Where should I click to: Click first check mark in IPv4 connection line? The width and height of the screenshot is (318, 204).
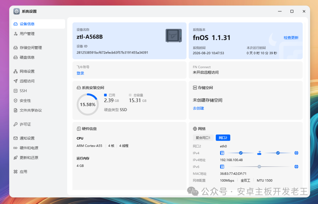[241, 153]
